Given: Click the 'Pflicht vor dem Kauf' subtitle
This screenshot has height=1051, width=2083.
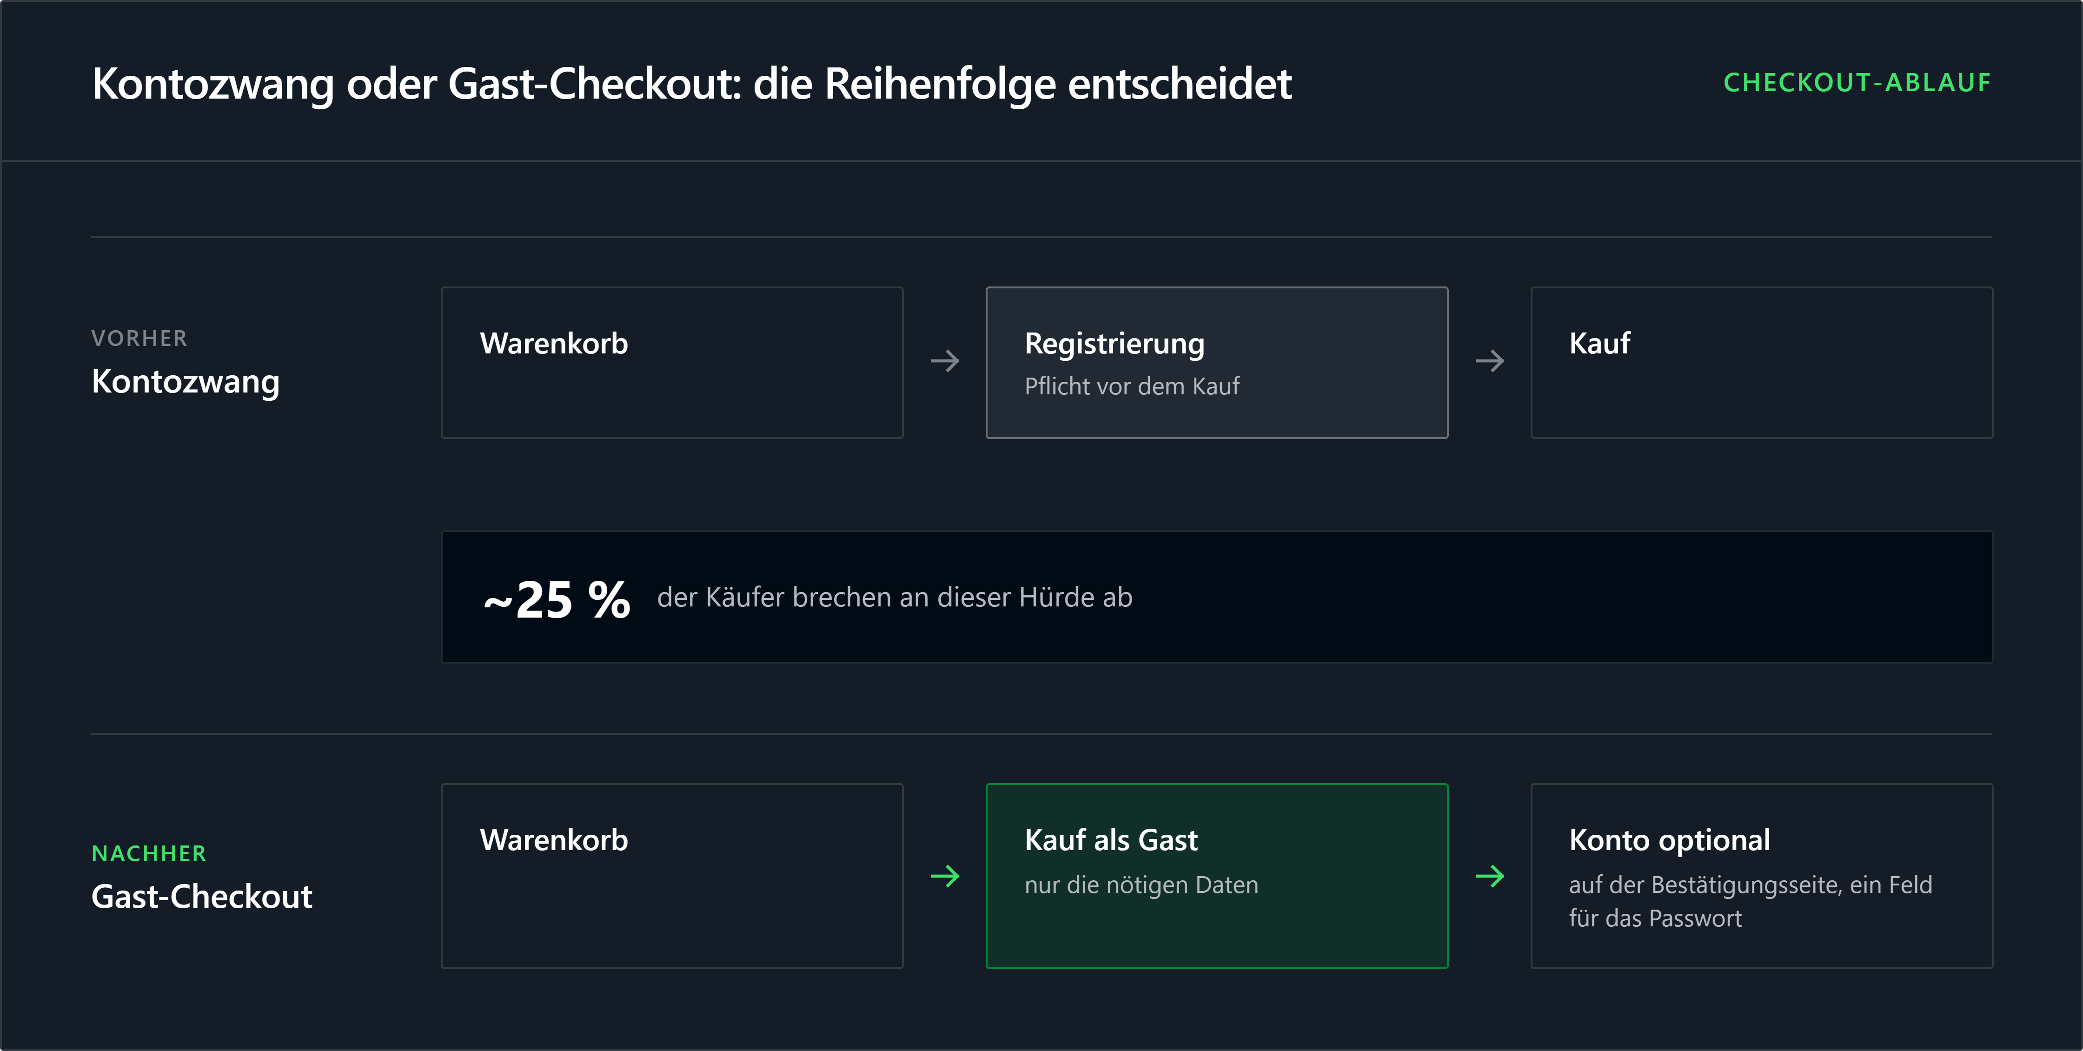Looking at the screenshot, I should point(1131,386).
